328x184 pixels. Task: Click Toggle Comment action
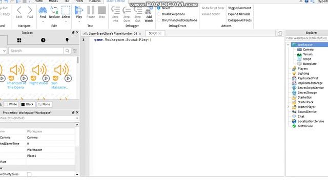coord(239,8)
